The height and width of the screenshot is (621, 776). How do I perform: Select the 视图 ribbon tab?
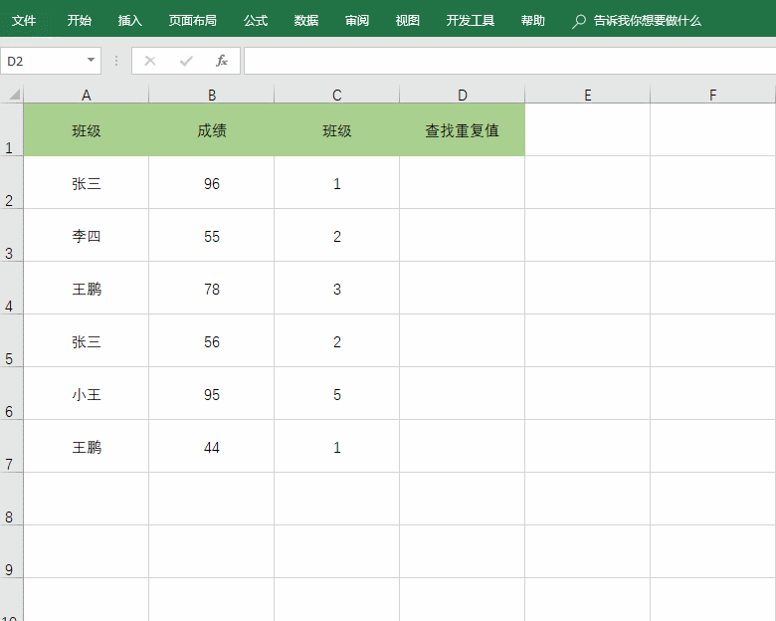pyautogui.click(x=407, y=20)
